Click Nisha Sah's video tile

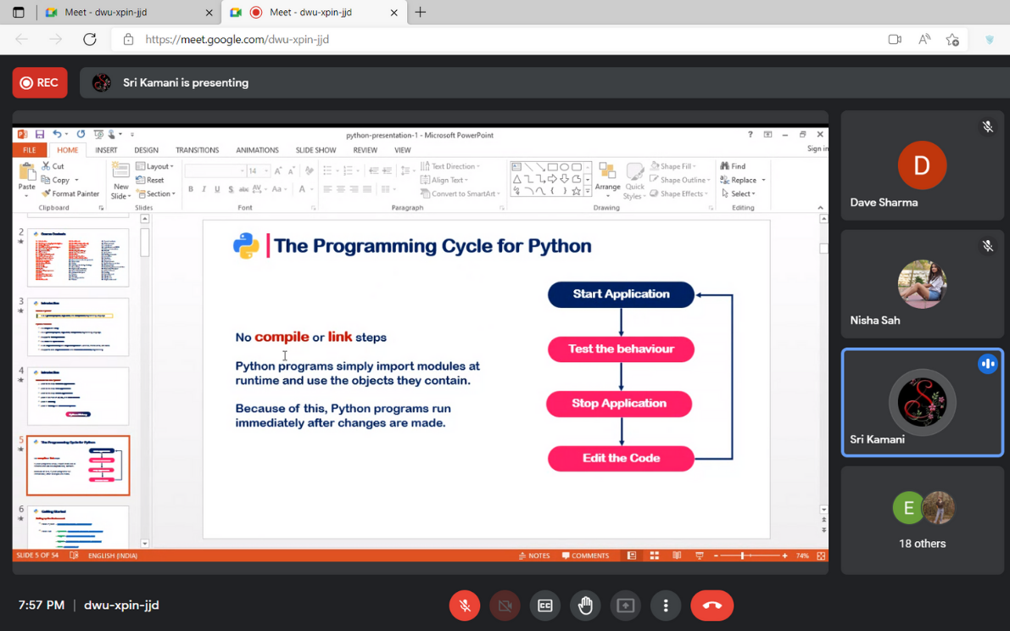pos(922,284)
